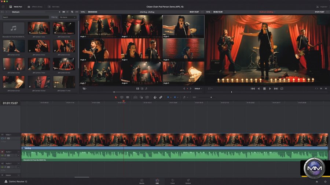The height and width of the screenshot is (185, 330).
Task: Select the trim edit tool
Action: point(122,97)
